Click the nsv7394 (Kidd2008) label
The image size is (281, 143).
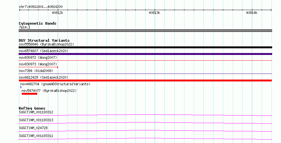pyautogui.click(x=36, y=71)
